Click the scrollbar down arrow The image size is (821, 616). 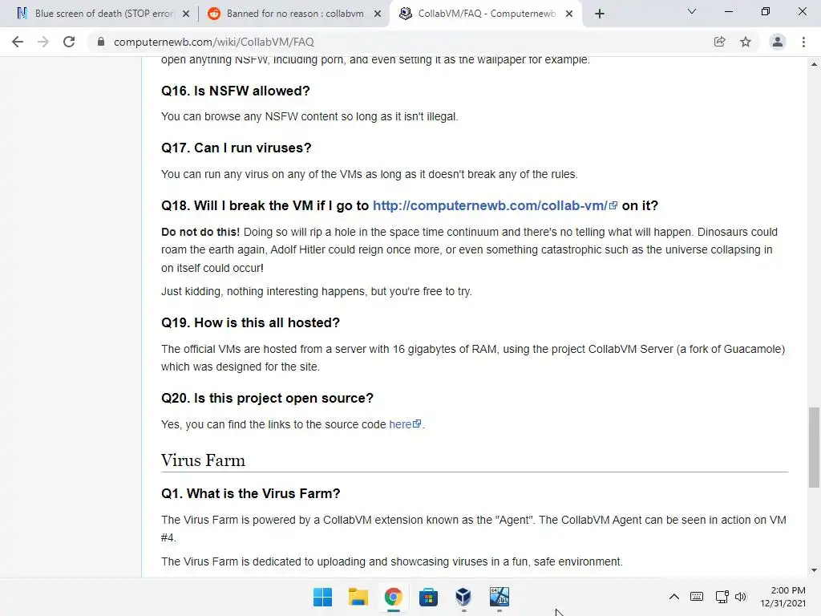click(x=814, y=570)
